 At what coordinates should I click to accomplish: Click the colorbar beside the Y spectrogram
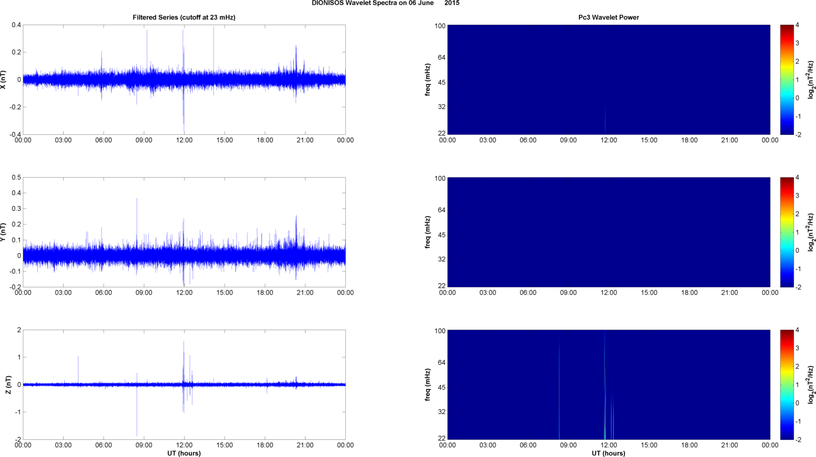pos(787,232)
